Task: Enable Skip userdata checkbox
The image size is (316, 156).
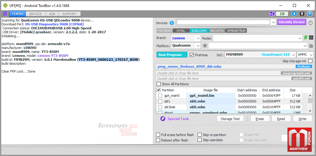Action: (x=199, y=140)
